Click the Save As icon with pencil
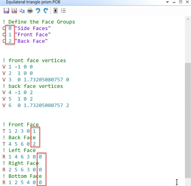The image size is (191, 186). 14,11
